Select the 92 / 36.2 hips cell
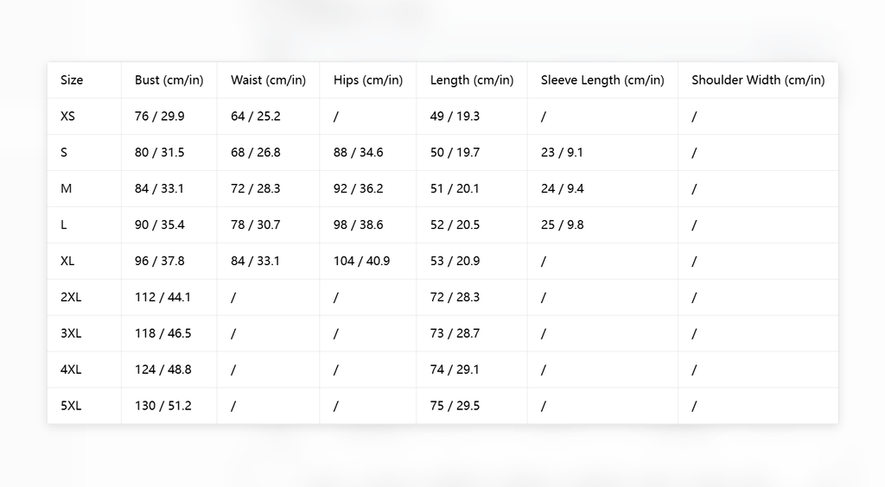Image resolution: width=885 pixels, height=487 pixels. click(359, 188)
